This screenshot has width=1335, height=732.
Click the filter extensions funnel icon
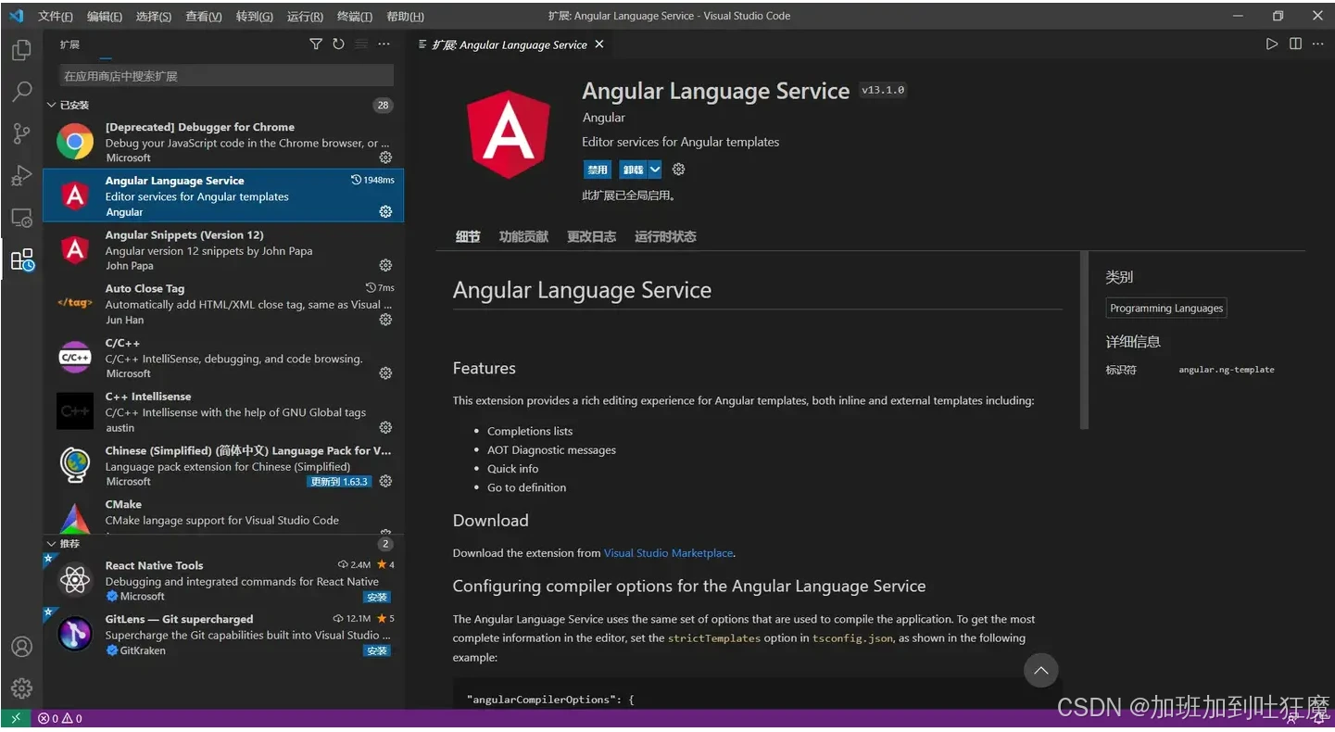(316, 44)
